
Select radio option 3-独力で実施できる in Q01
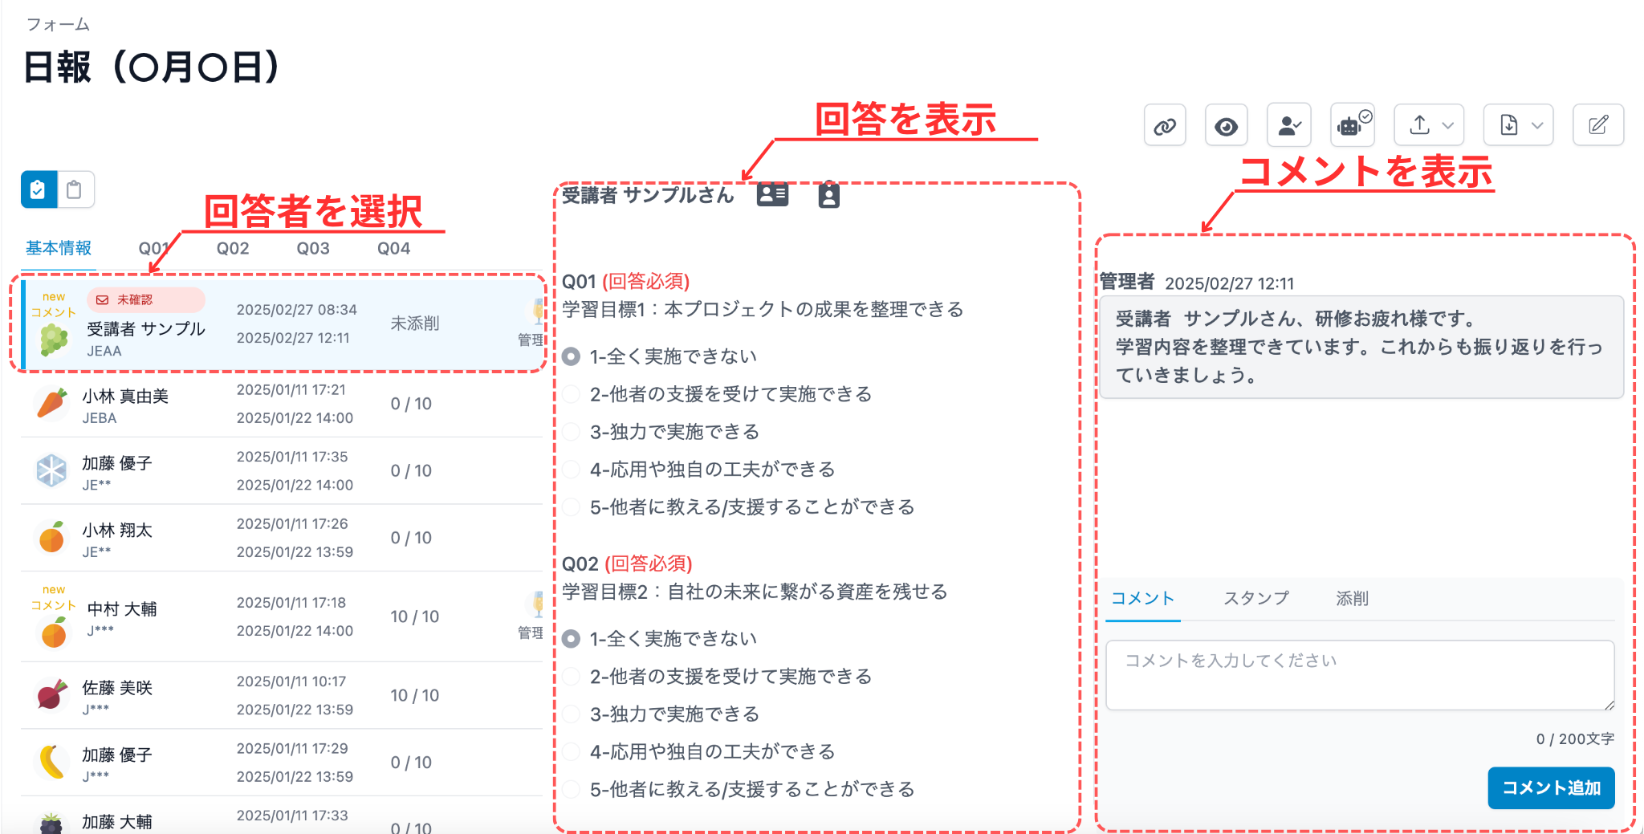click(571, 432)
